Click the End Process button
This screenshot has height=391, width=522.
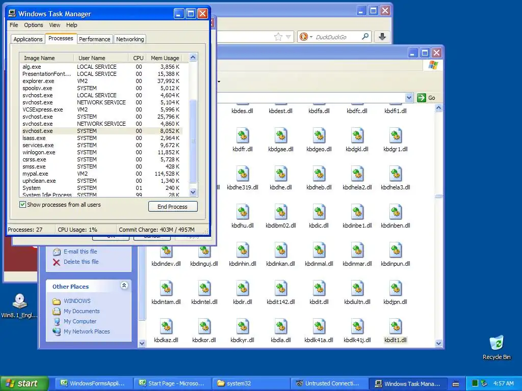coord(173,207)
